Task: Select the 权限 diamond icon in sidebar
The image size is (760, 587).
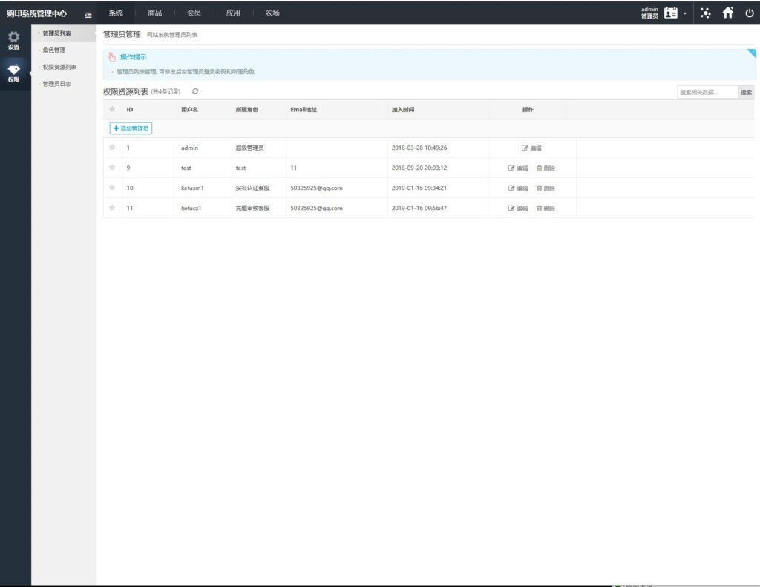Action: 13,72
